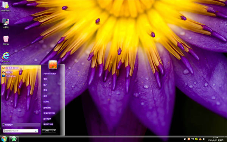This screenshot has height=142, width=227.
Task: Open 设备和打印机 in the Start menu
Action: tap(49, 113)
